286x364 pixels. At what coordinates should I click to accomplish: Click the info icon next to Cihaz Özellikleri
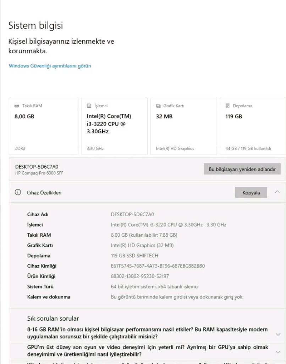pos(18,192)
